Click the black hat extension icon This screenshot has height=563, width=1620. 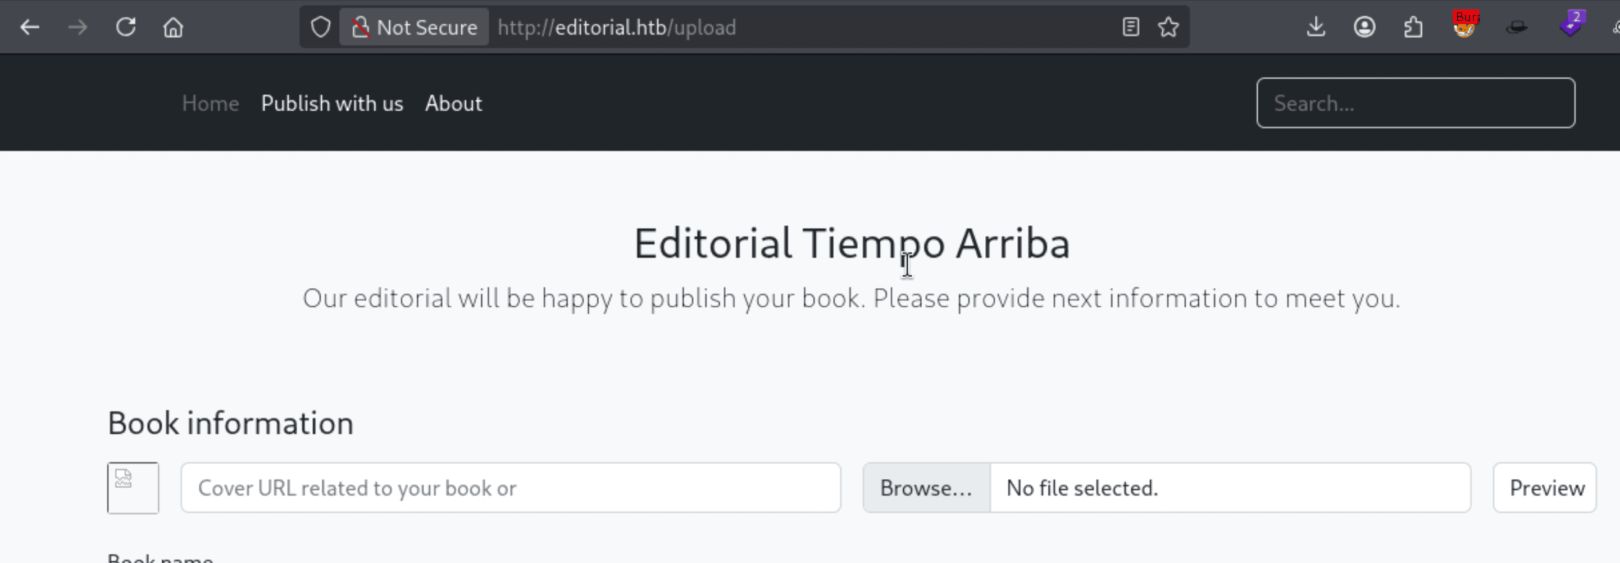click(x=1517, y=27)
